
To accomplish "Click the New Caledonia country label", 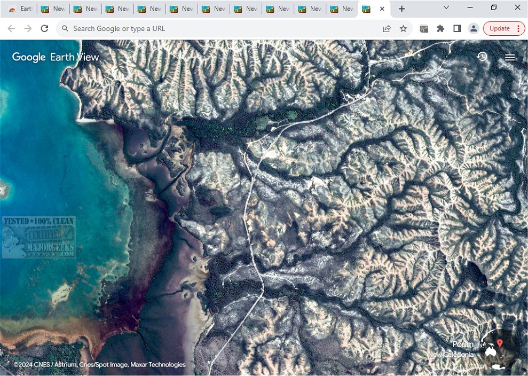I will (x=451, y=355).
